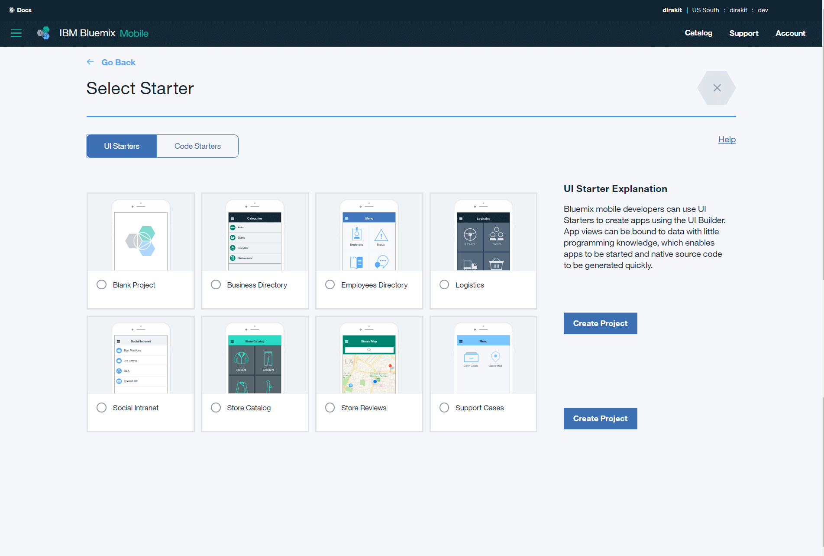Screen dimensions: 824x556
Task: Click the UI Starter Explanation heading
Action: (615, 189)
